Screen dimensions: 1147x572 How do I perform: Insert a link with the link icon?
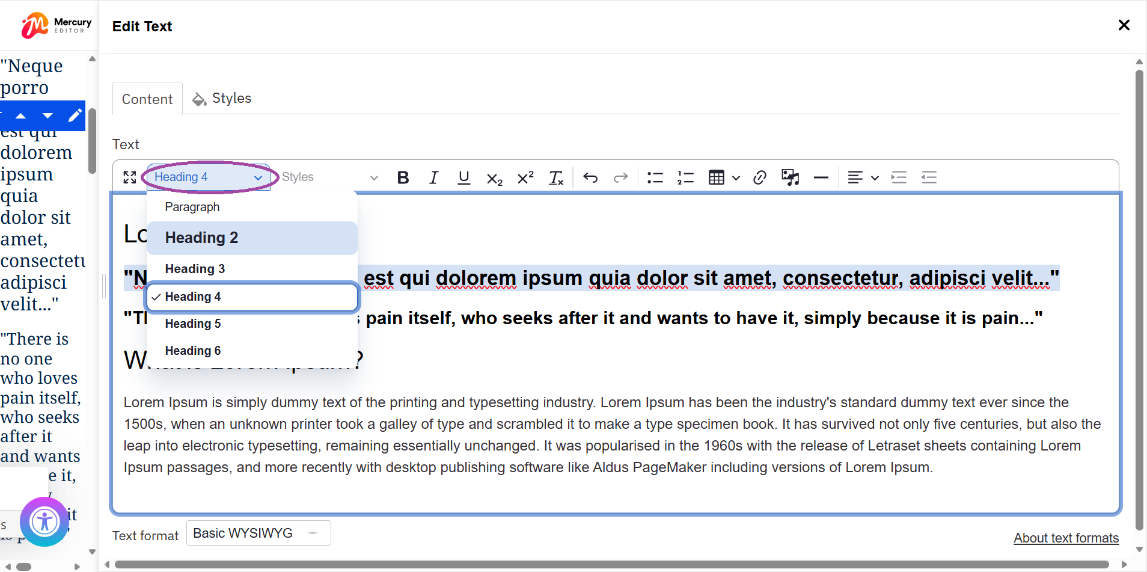pyautogui.click(x=759, y=177)
